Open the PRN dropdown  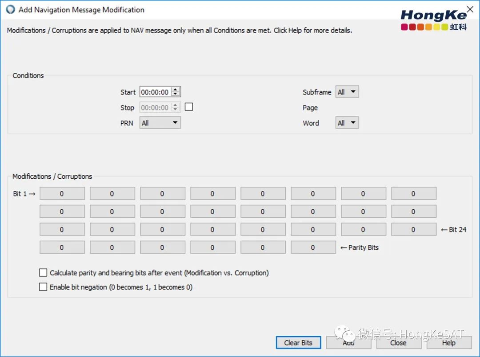point(160,123)
